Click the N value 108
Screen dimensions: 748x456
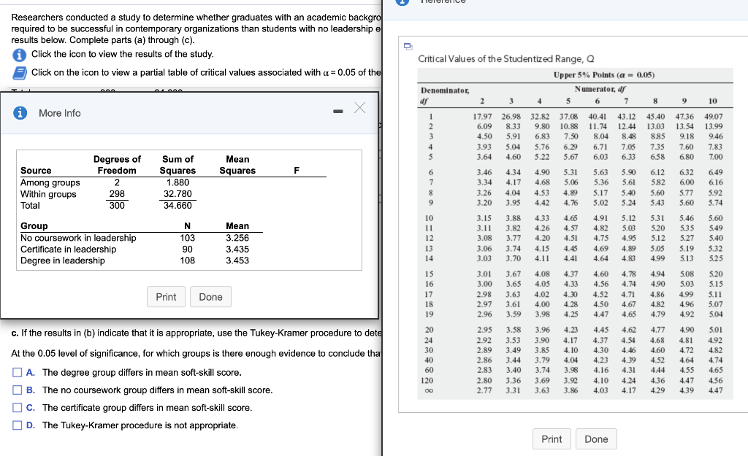(188, 260)
